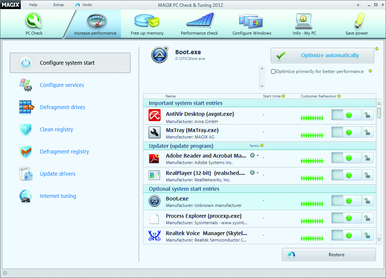The image size is (386, 278).
Task: Open the Help menu
Action: (x=33, y=5)
